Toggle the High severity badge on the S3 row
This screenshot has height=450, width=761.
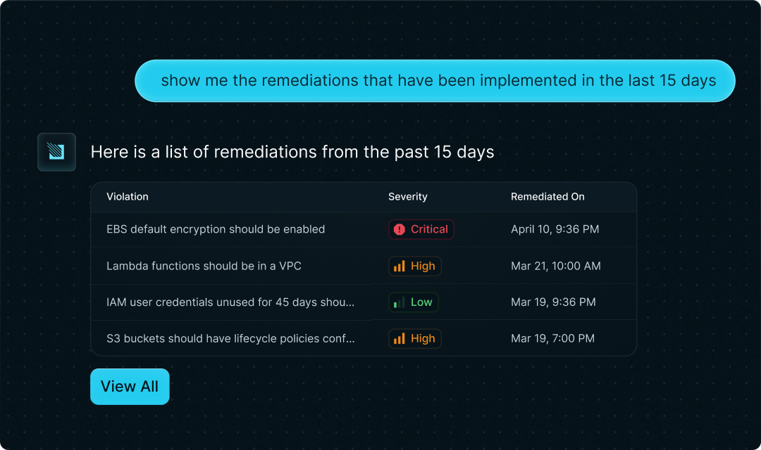[x=414, y=338]
